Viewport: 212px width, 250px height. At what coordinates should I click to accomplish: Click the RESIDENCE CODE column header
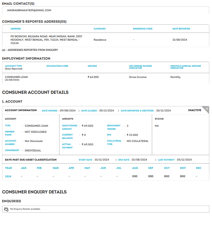point(143,29)
